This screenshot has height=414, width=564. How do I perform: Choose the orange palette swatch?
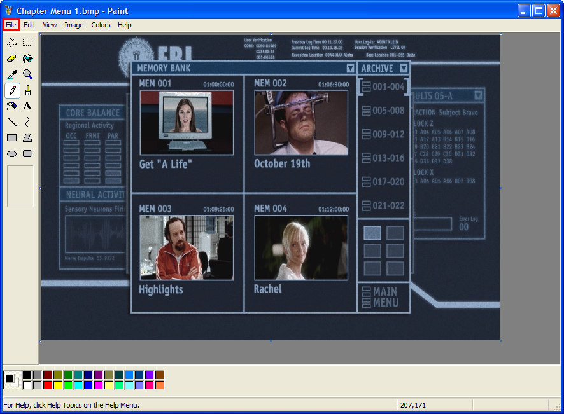tap(159, 385)
